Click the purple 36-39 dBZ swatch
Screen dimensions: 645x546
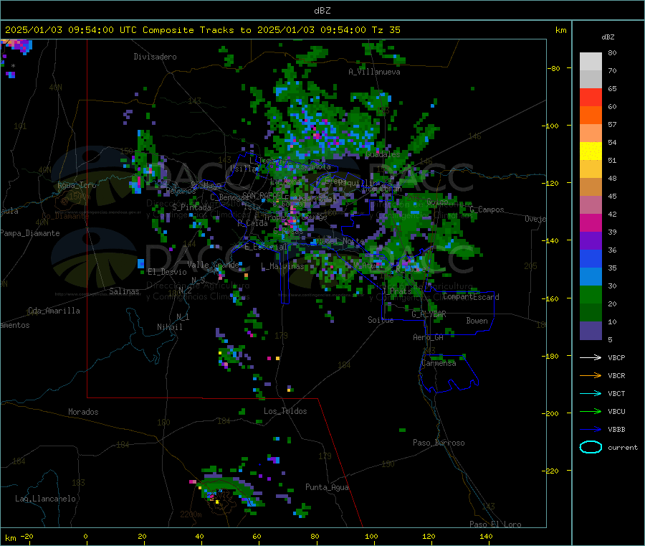coord(591,240)
